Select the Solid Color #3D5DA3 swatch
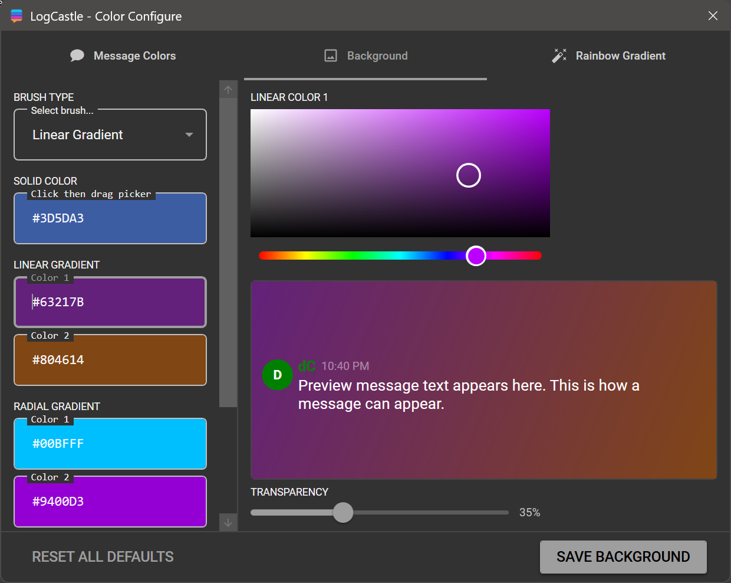The image size is (731, 583). click(x=110, y=218)
